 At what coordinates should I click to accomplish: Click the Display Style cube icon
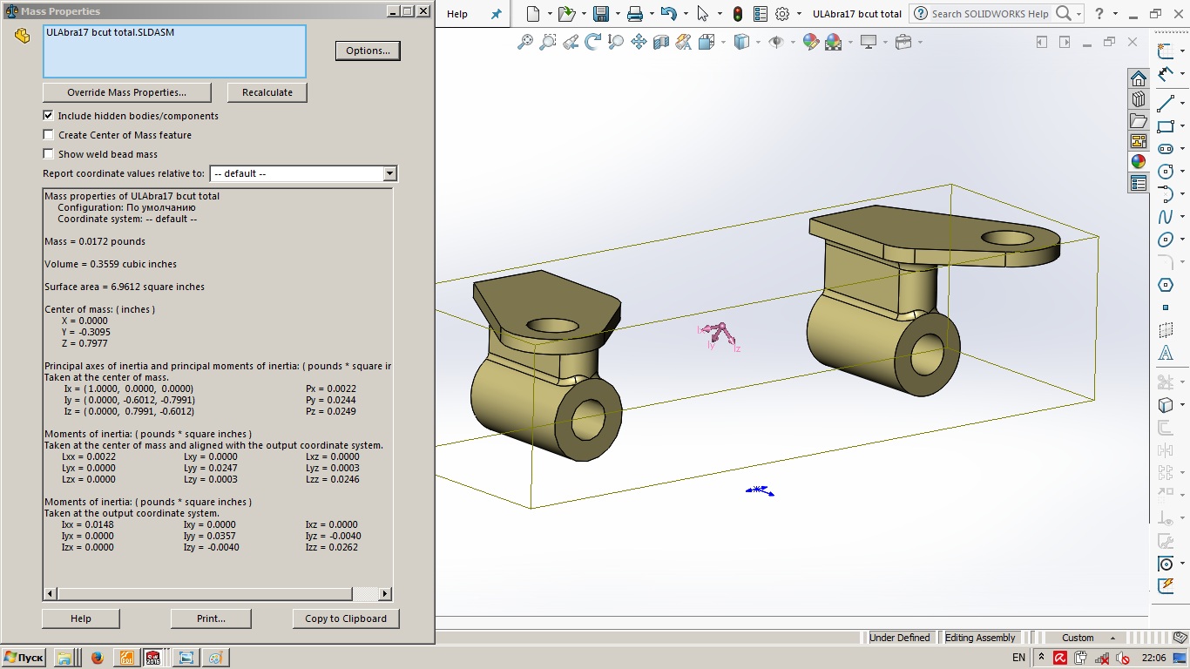tap(741, 42)
